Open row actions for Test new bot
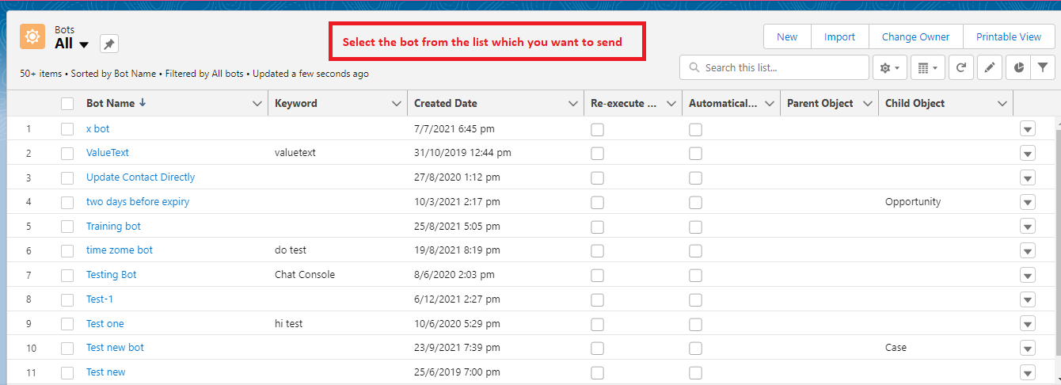1061x385 pixels. (x=1028, y=348)
